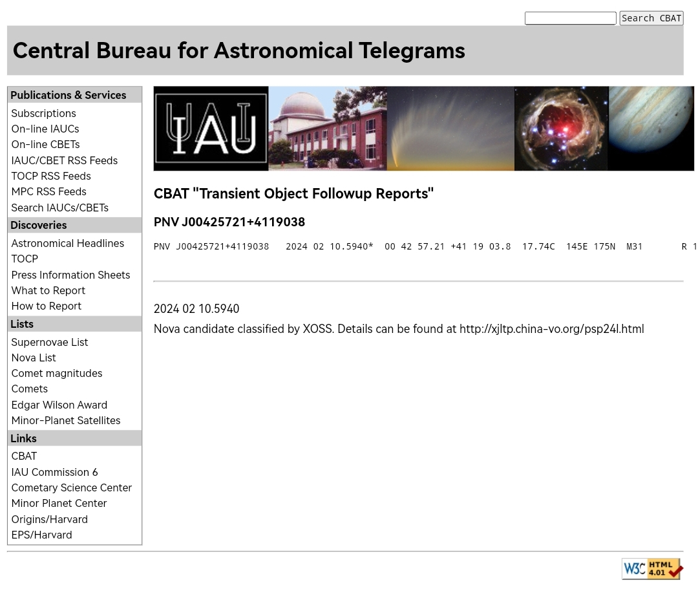The width and height of the screenshot is (698, 589).
Task: Open What to Report page
Action: (x=48, y=291)
